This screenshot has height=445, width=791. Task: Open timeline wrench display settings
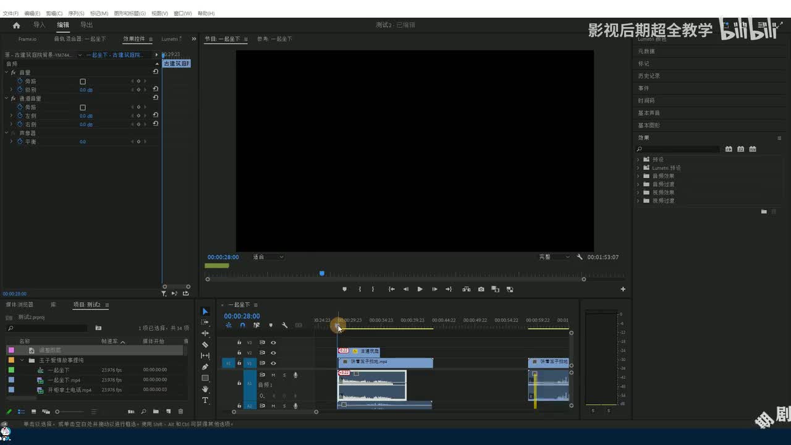(284, 325)
